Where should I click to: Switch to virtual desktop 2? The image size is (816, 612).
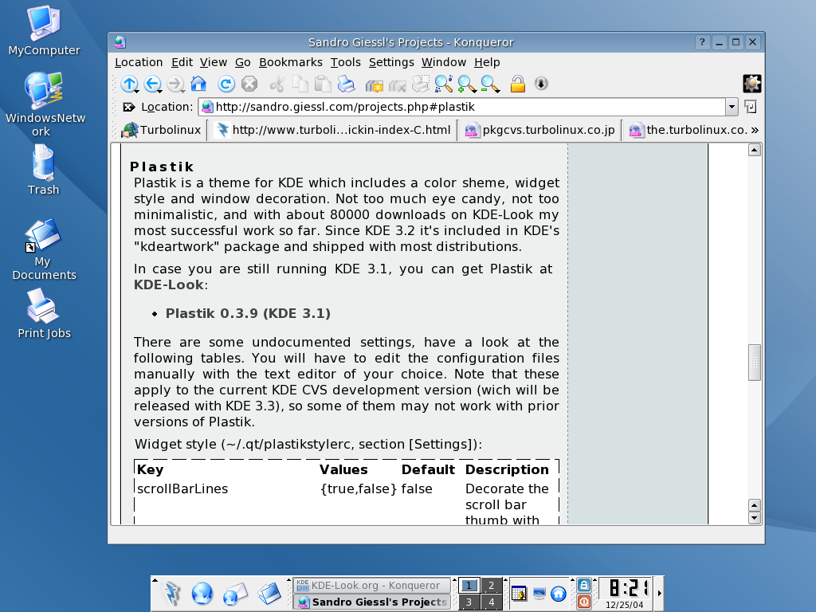pyautogui.click(x=491, y=586)
